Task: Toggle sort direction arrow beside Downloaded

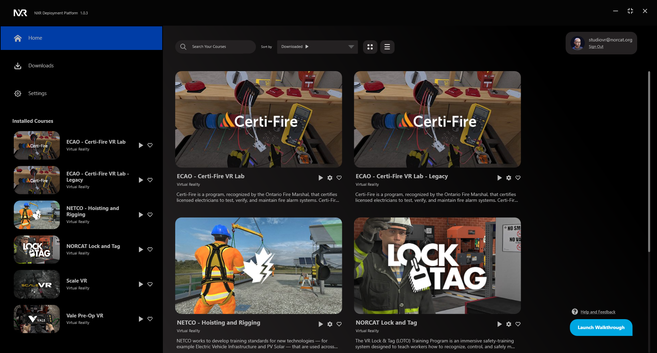Action: coord(307,47)
